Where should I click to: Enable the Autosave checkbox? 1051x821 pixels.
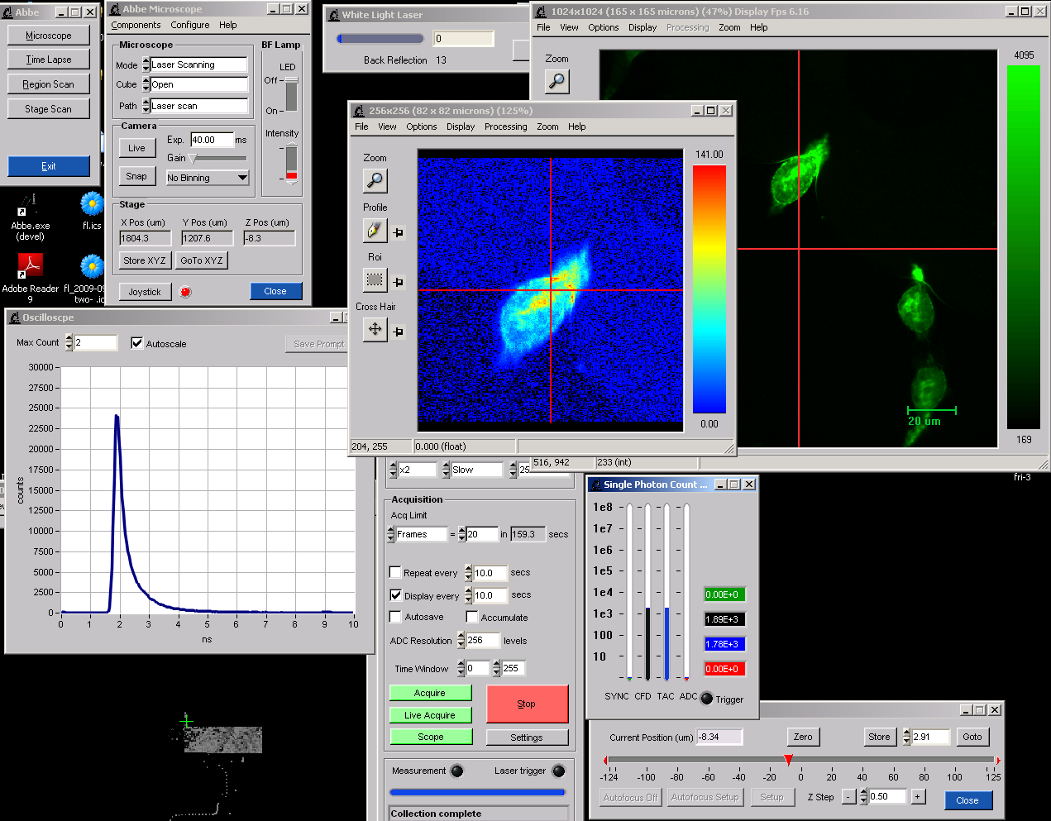click(395, 617)
